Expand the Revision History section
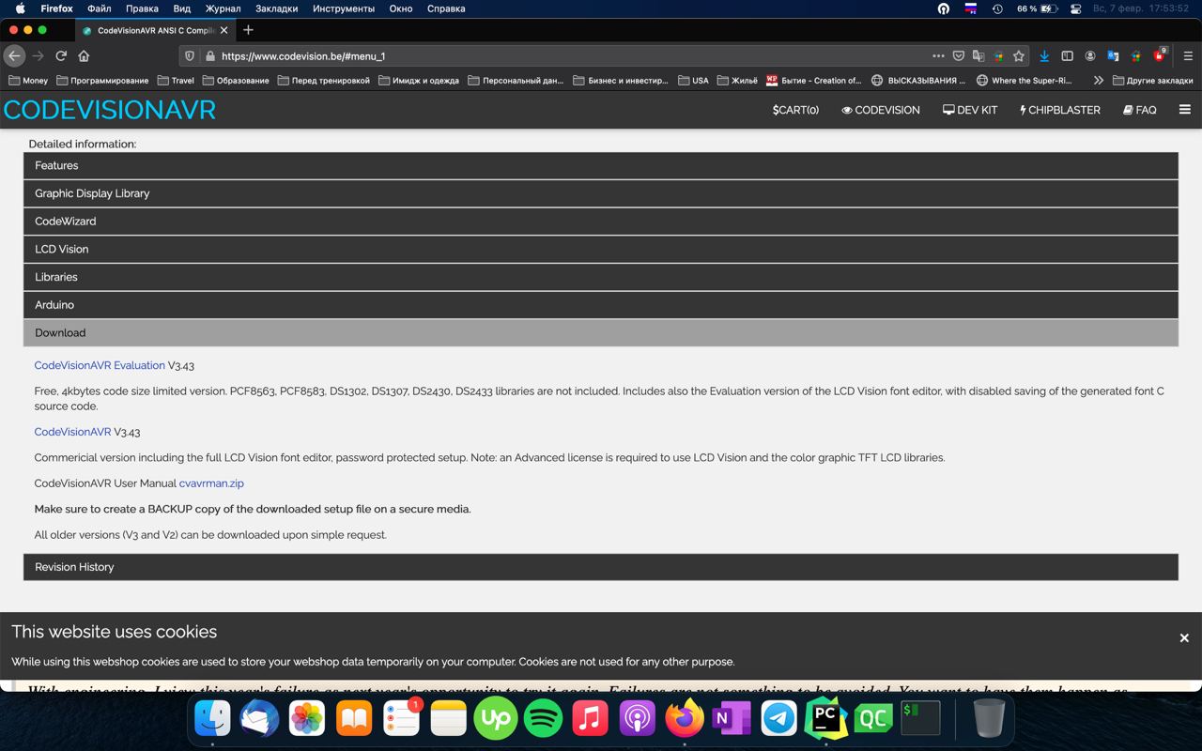The image size is (1202, 751). tap(601, 567)
